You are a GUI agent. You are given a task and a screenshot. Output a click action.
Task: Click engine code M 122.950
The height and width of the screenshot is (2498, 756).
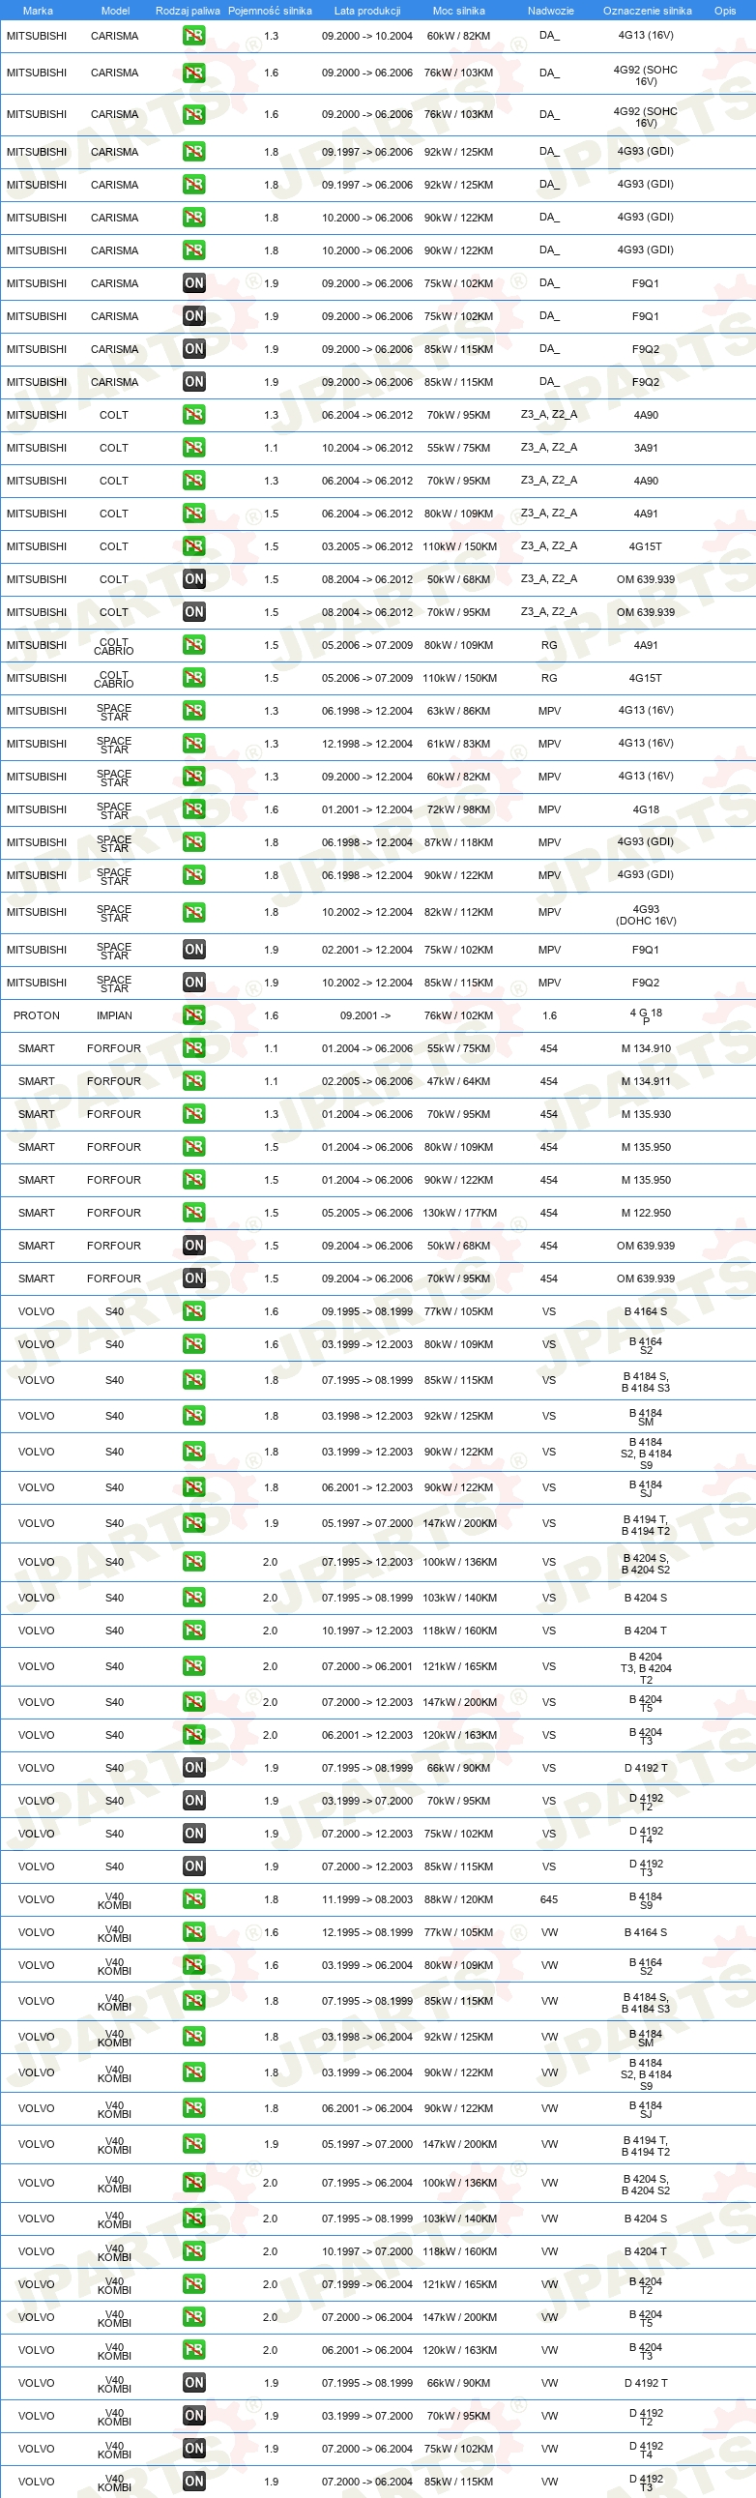[x=646, y=1213]
